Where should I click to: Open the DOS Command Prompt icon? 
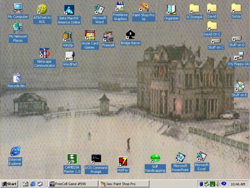point(96,159)
